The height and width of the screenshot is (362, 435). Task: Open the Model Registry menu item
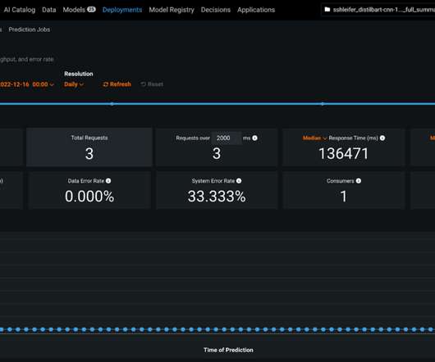[172, 10]
